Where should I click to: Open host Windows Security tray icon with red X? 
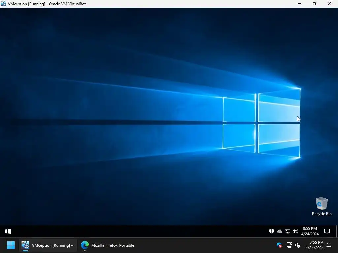pos(279,245)
